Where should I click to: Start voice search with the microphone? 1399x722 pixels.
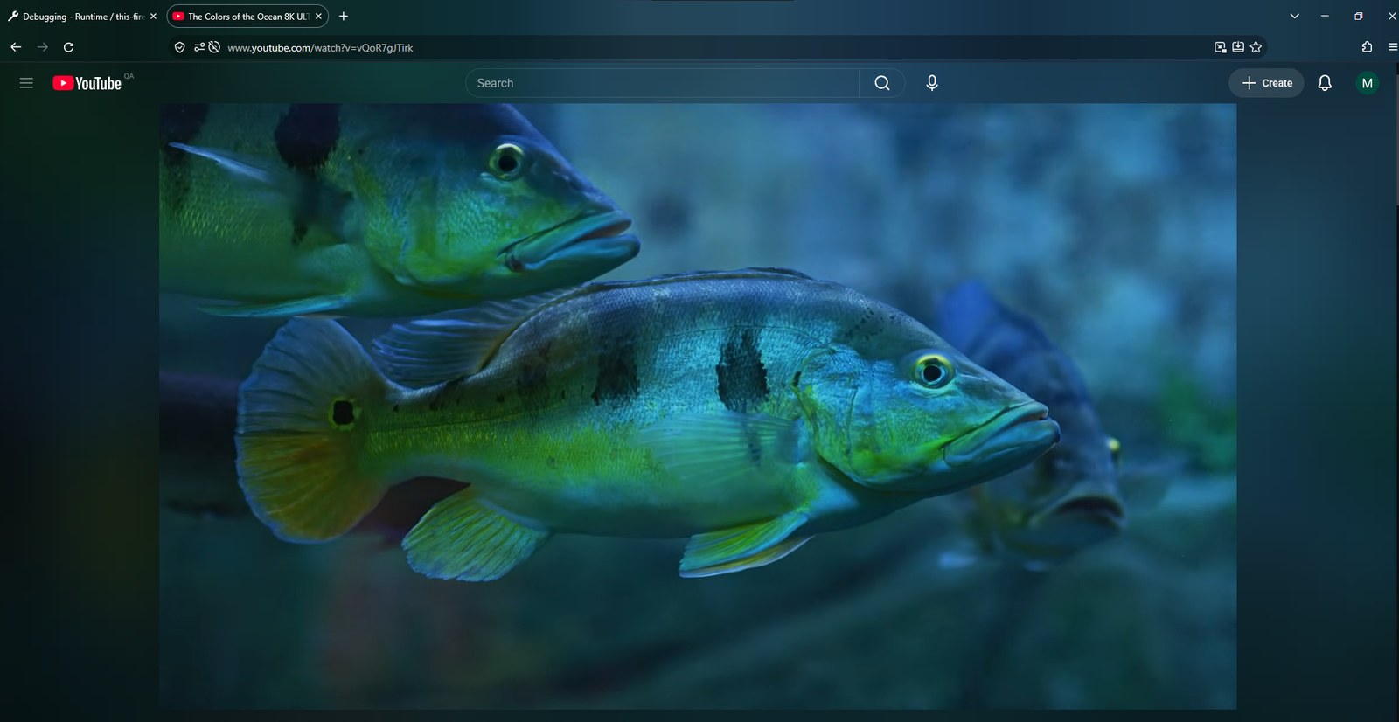point(932,83)
